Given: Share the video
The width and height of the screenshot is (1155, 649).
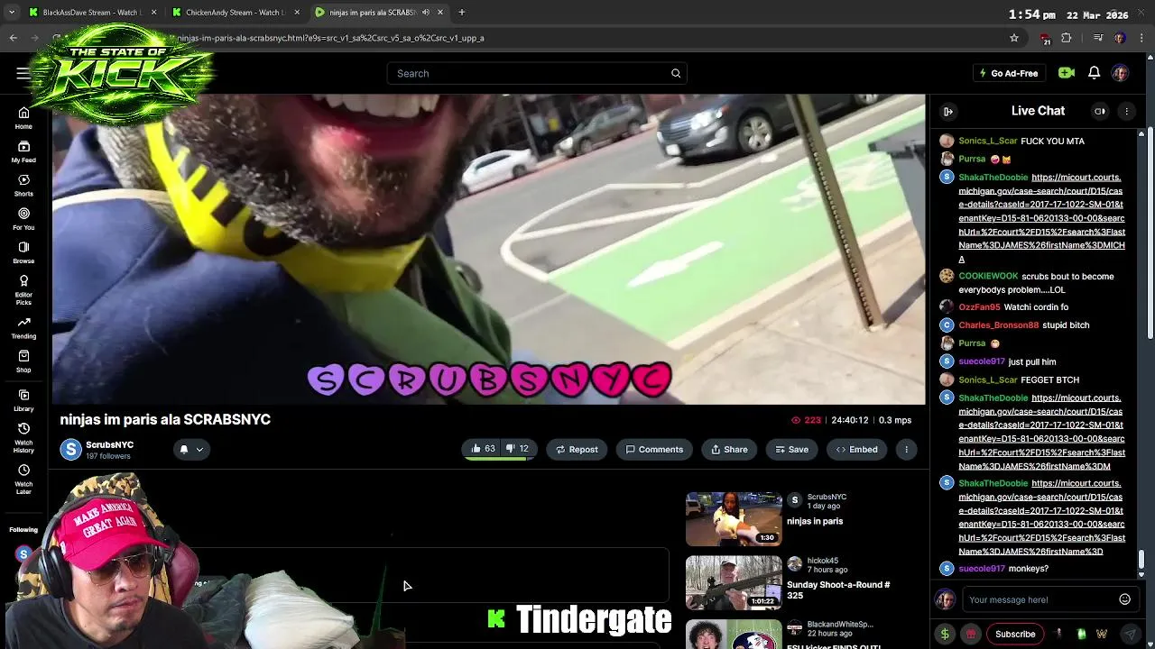Looking at the screenshot, I should pyautogui.click(x=729, y=449).
